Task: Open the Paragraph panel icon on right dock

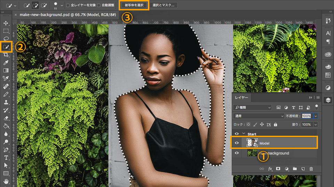Action: (328, 42)
